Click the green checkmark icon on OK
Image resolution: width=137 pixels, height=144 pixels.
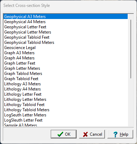[60, 134]
